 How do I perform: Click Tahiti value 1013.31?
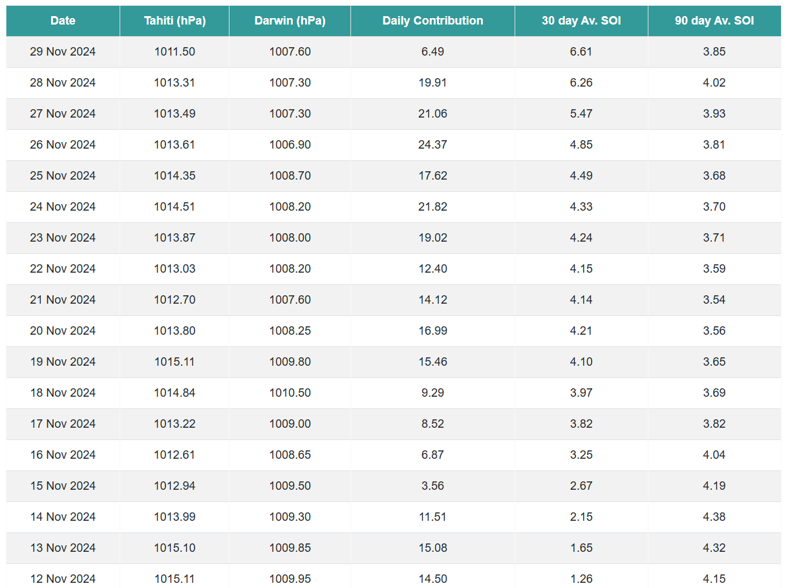click(175, 83)
